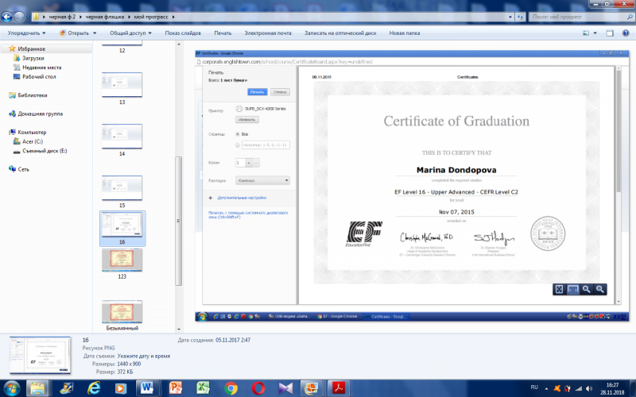Open Недавние места in the sidebar
The width and height of the screenshot is (636, 397).
coord(42,67)
